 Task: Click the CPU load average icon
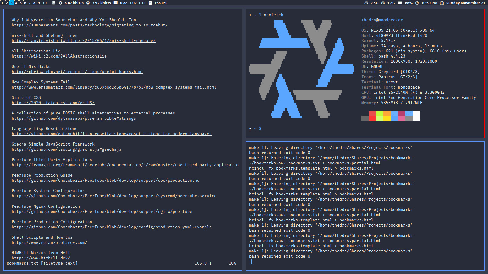[116, 3]
